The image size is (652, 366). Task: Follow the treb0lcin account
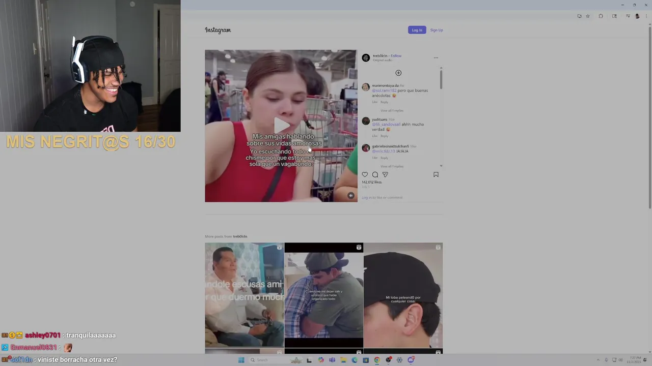click(x=396, y=55)
